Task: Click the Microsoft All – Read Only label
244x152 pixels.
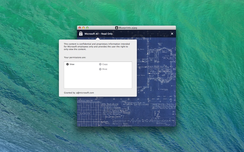Action: (99, 34)
